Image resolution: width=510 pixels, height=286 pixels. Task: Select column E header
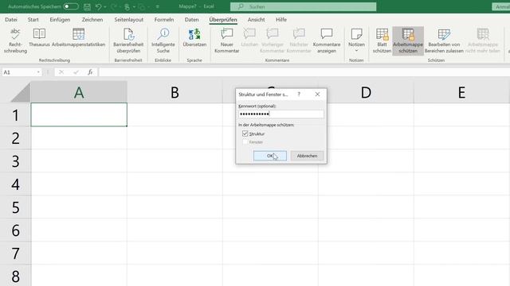pos(461,92)
